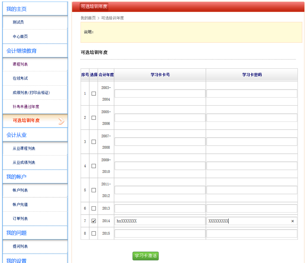Open 课程列表 in sidebar

pos(20,64)
